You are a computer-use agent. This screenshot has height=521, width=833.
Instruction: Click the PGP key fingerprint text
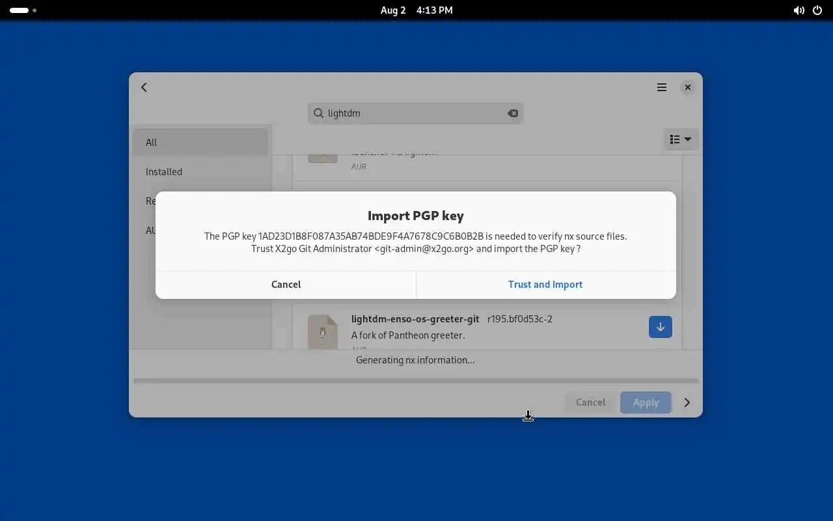pyautogui.click(x=371, y=236)
